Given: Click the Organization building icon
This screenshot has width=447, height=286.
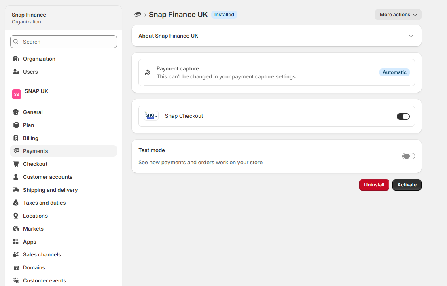Looking at the screenshot, I should tap(16, 59).
